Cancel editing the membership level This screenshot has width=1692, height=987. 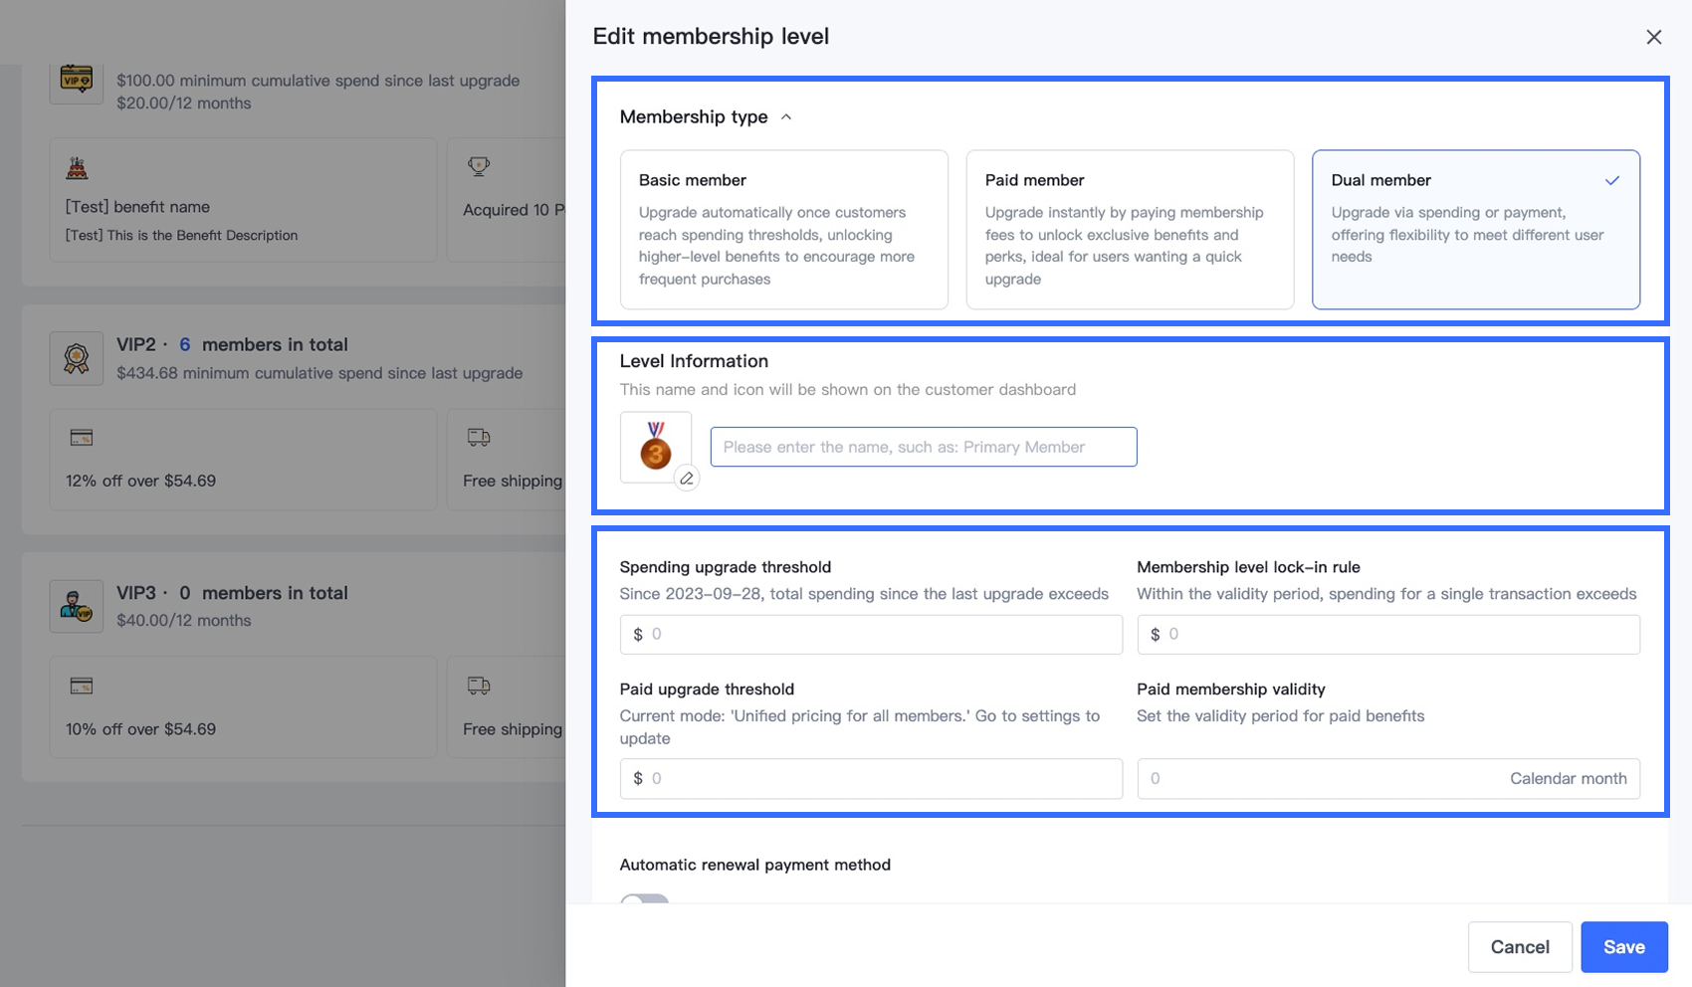coord(1519,947)
